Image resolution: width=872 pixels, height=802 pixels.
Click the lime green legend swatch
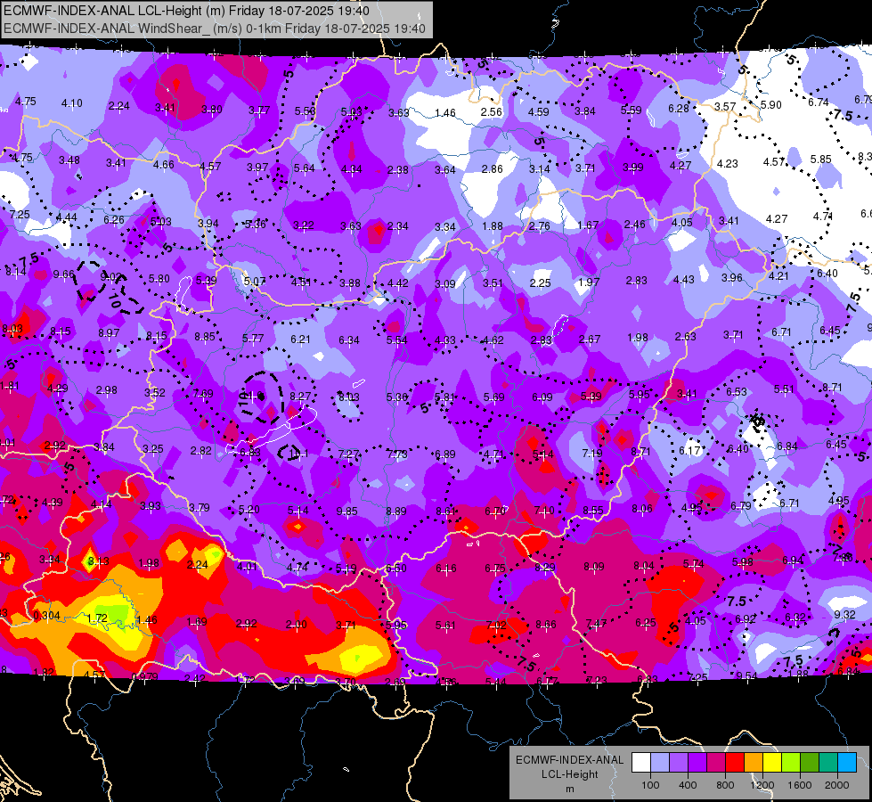click(791, 763)
